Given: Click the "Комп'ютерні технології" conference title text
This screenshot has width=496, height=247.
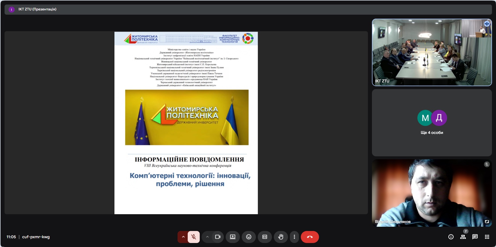Looking at the screenshot, I should [190, 180].
